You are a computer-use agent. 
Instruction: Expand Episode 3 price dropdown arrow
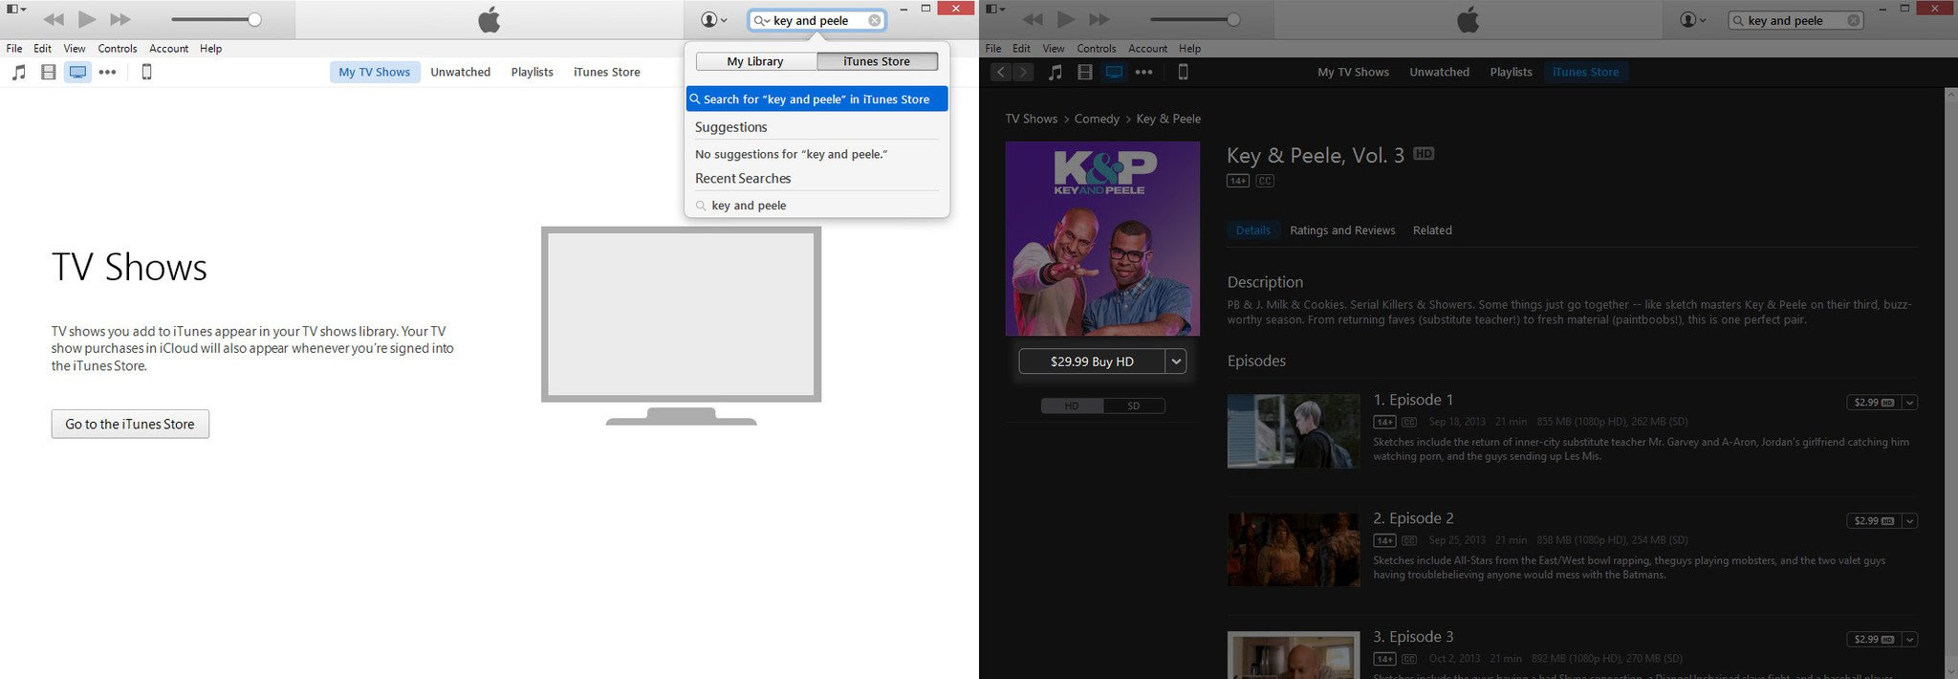[1909, 640]
